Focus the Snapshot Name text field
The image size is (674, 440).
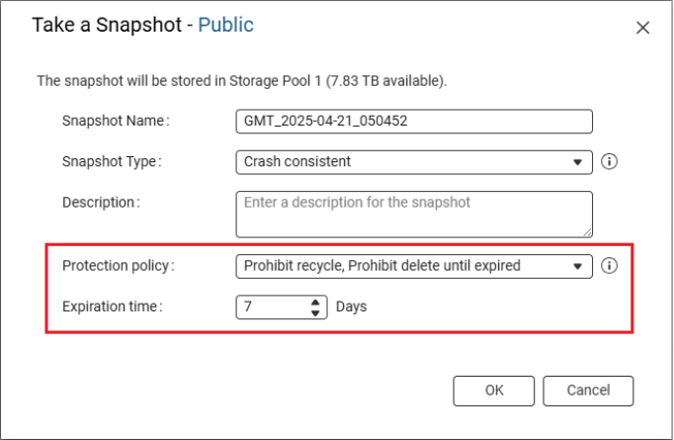coord(413,121)
